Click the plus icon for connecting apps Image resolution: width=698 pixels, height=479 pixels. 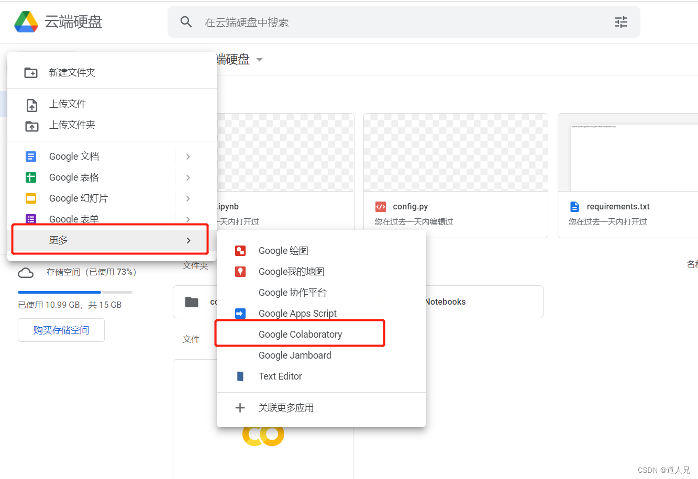click(x=240, y=408)
